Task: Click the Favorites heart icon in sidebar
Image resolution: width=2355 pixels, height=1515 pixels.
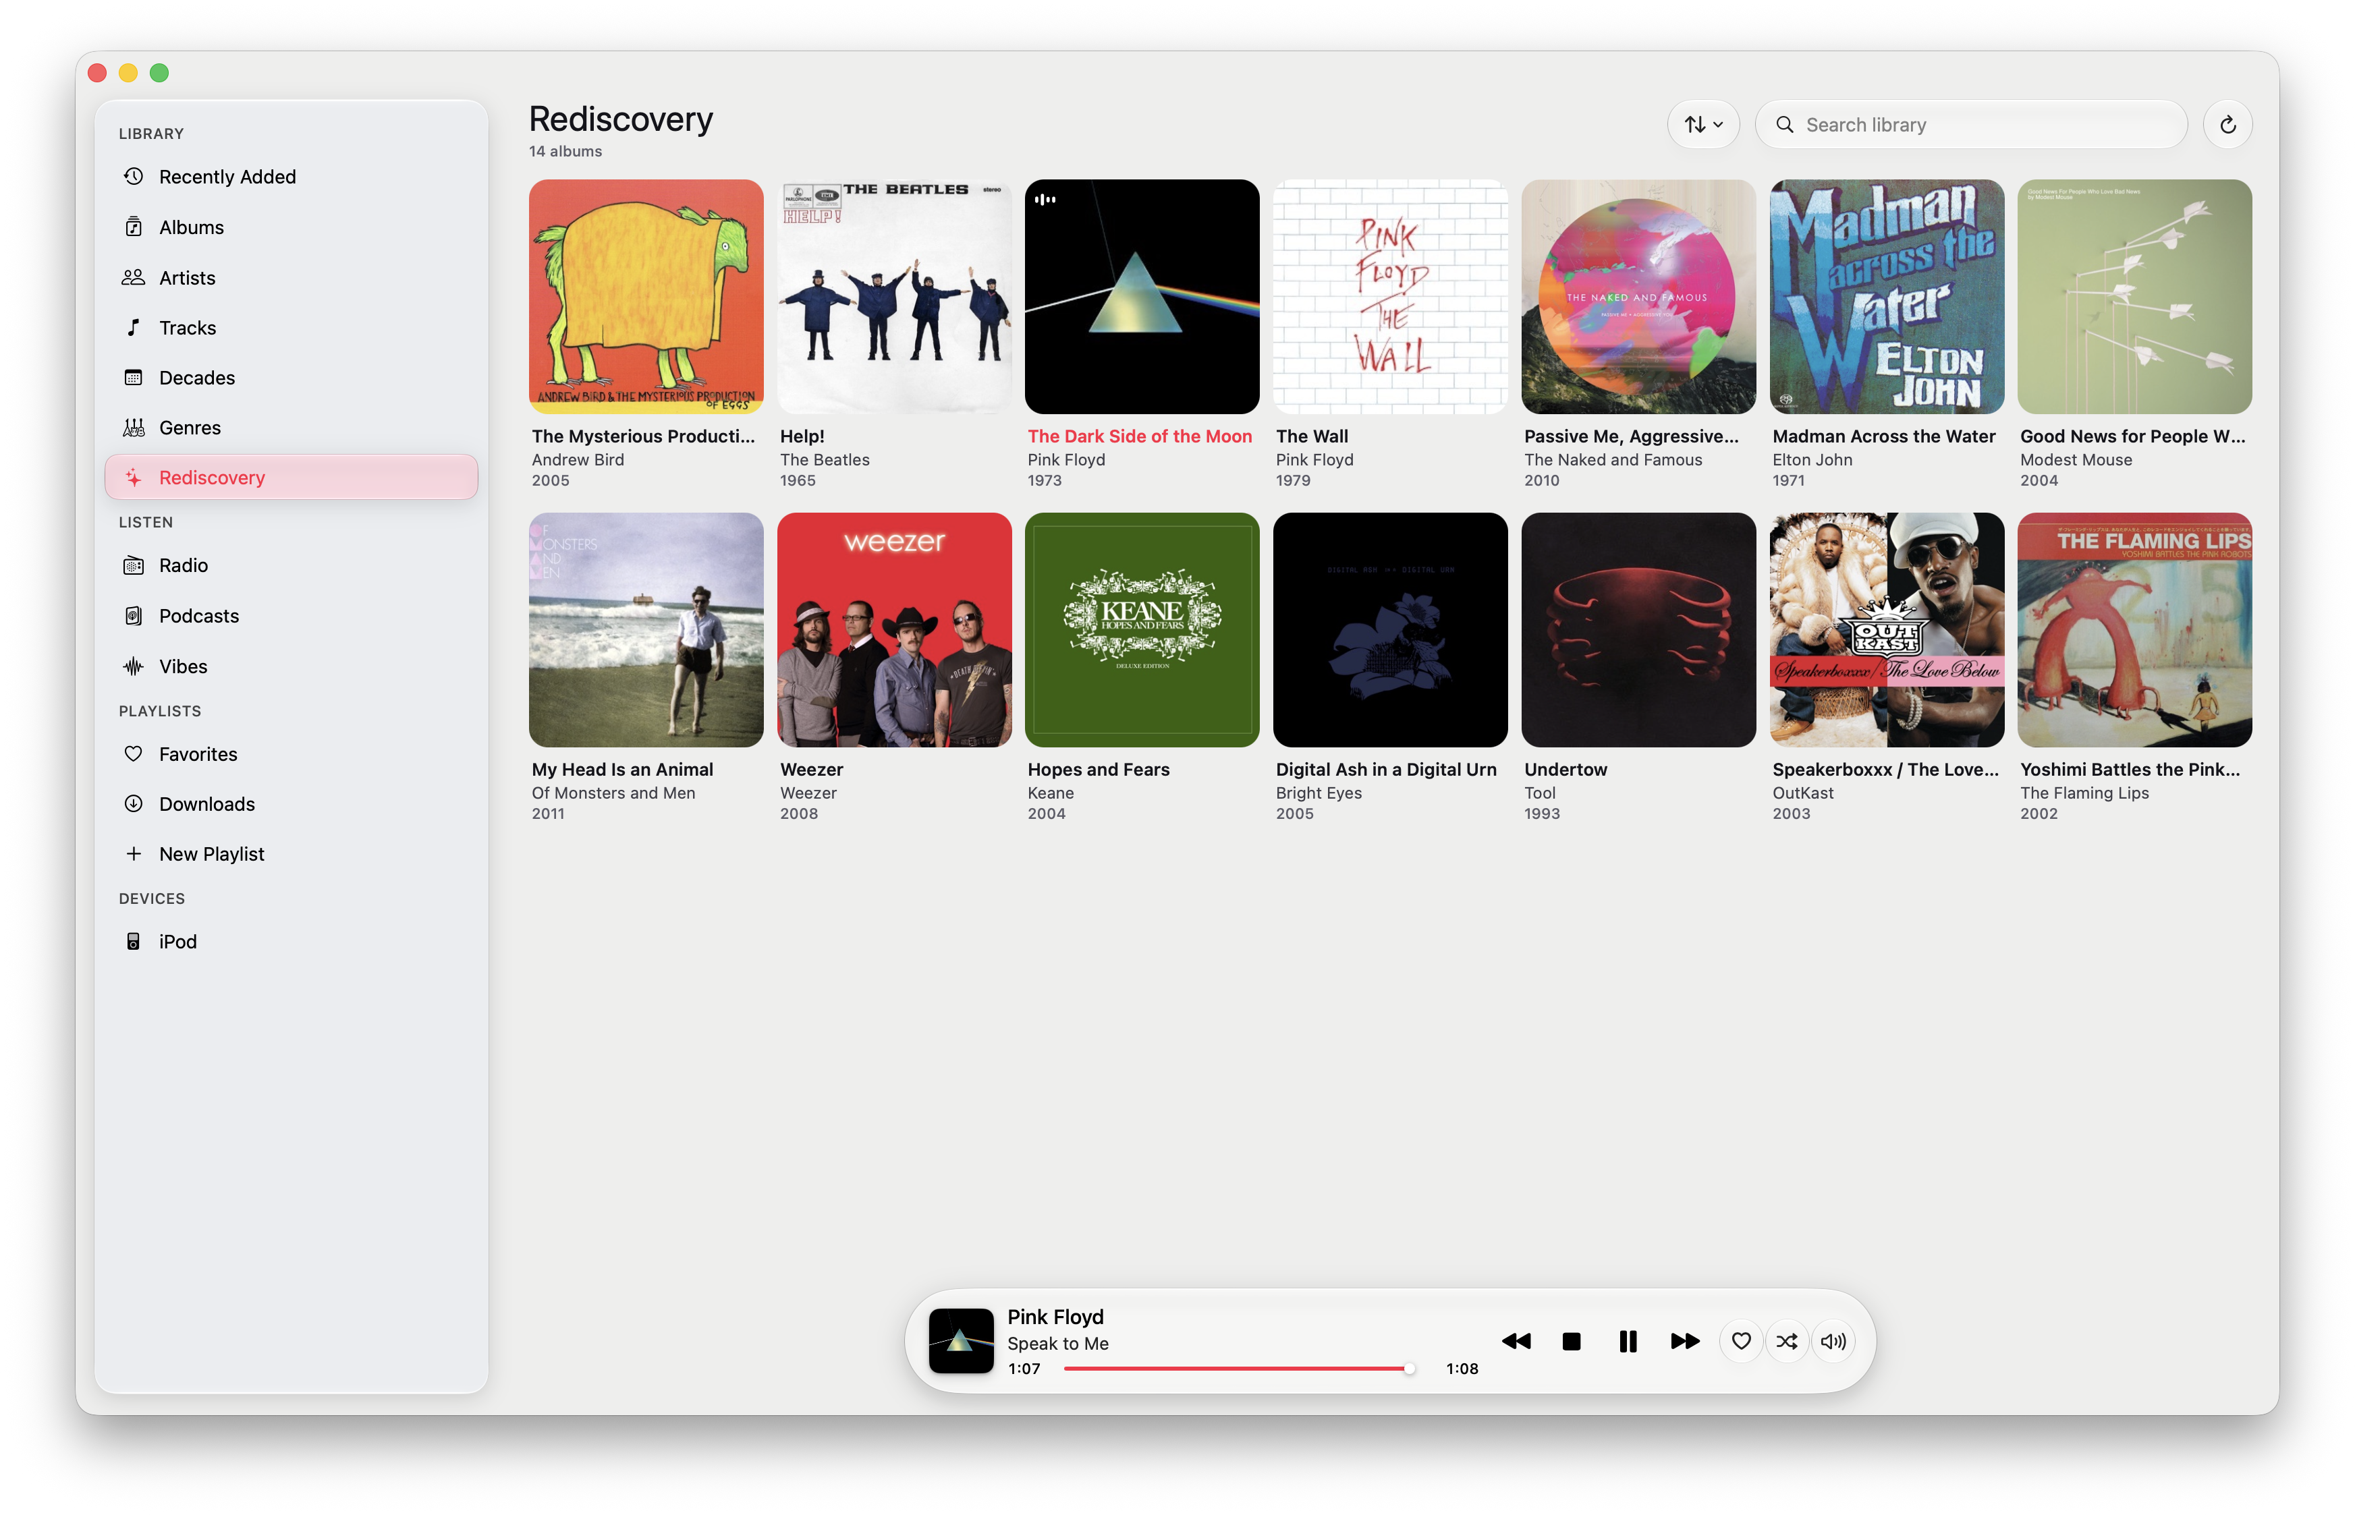Action: coord(133,753)
